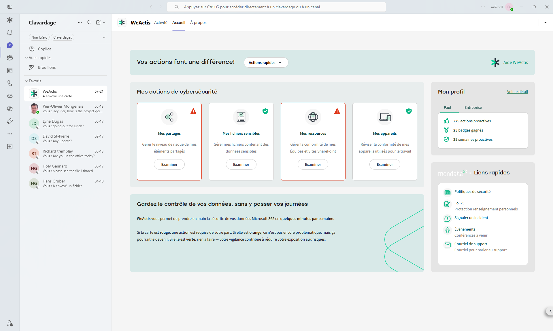Open Clavardage more options ellipsis

[x=80, y=22]
